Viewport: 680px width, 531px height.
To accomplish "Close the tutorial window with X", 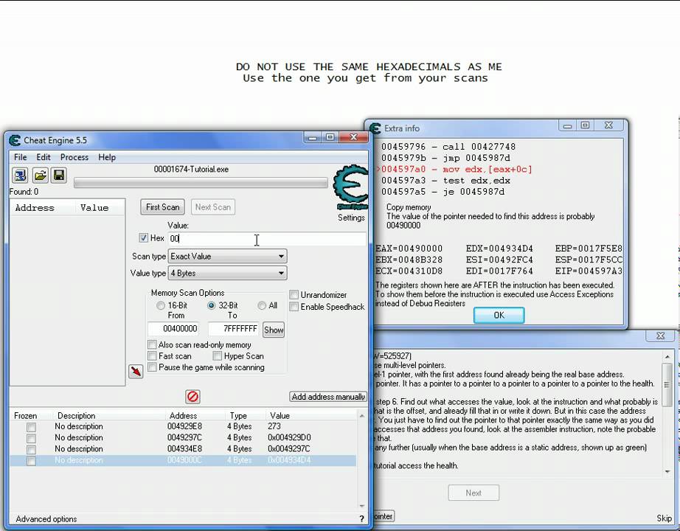I will pos(661,336).
